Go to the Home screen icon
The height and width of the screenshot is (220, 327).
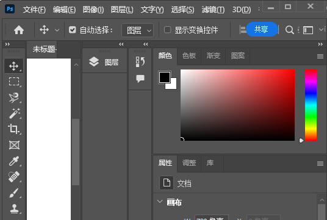pyautogui.click(x=19, y=30)
